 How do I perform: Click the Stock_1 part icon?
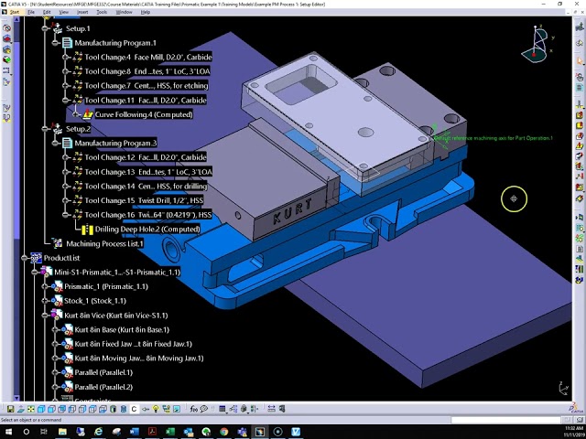[x=57, y=301]
